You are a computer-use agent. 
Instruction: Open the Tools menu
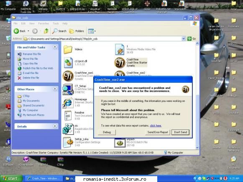click(x=56, y=23)
